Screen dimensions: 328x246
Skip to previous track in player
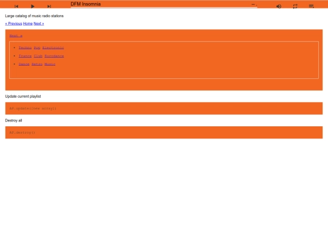[16, 7]
